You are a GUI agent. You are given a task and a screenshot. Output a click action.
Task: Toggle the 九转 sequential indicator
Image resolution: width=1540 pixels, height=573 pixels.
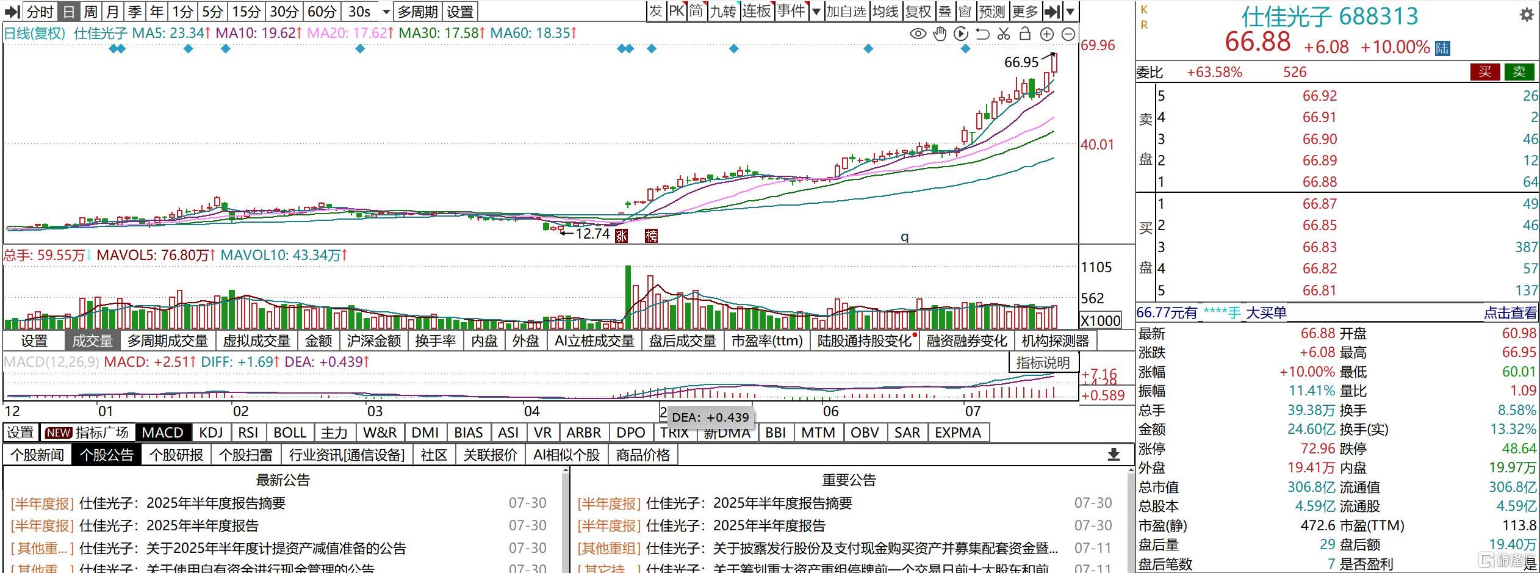click(723, 11)
